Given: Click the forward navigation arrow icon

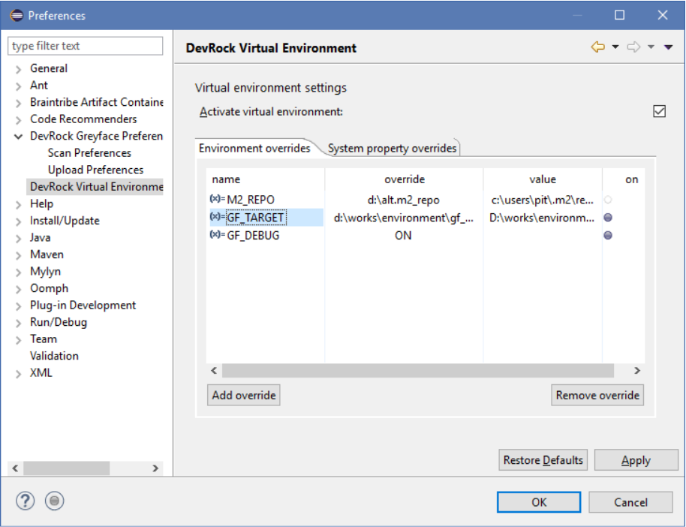Looking at the screenshot, I should point(633,47).
